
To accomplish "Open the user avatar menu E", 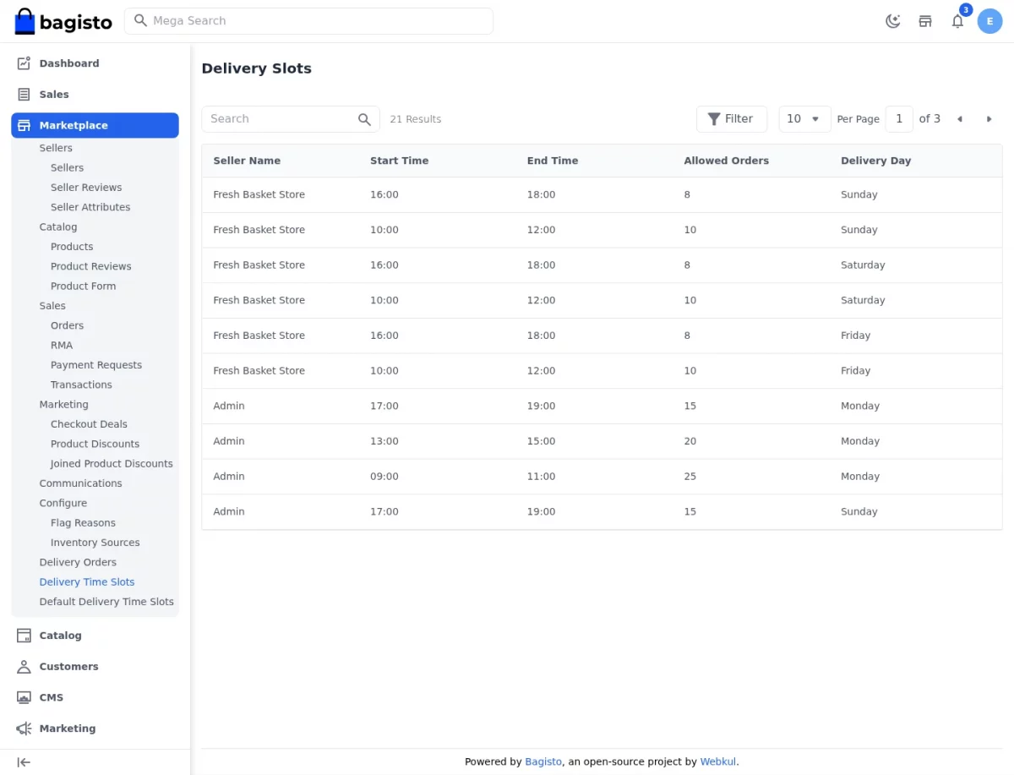I will click(x=989, y=21).
